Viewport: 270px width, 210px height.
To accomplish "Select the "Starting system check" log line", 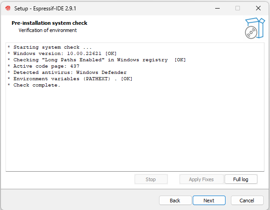I will (x=49, y=47).
